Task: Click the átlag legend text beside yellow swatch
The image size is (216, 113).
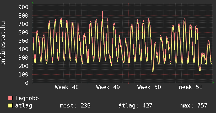Action: 24,106
